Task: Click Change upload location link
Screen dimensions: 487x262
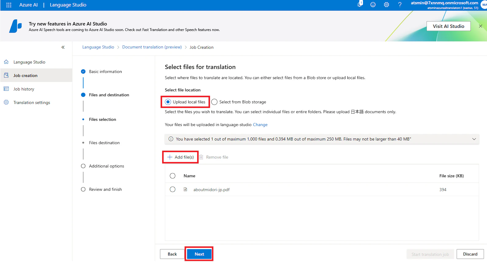Action: [260, 125]
